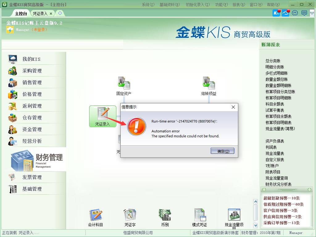Open the 凭证字 voucher word icon
This screenshot has height=237, width=316.
pyautogui.click(x=130, y=218)
